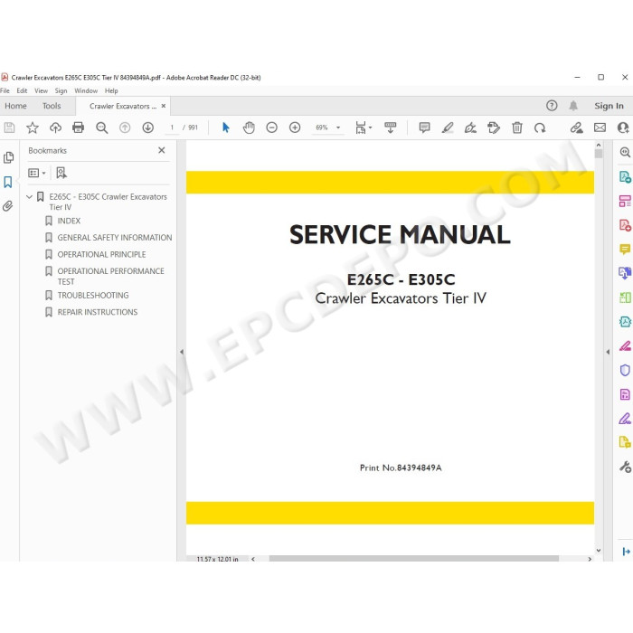This screenshot has height=633, width=633.
Task: Close the Bookmarks panel
Action: click(162, 150)
